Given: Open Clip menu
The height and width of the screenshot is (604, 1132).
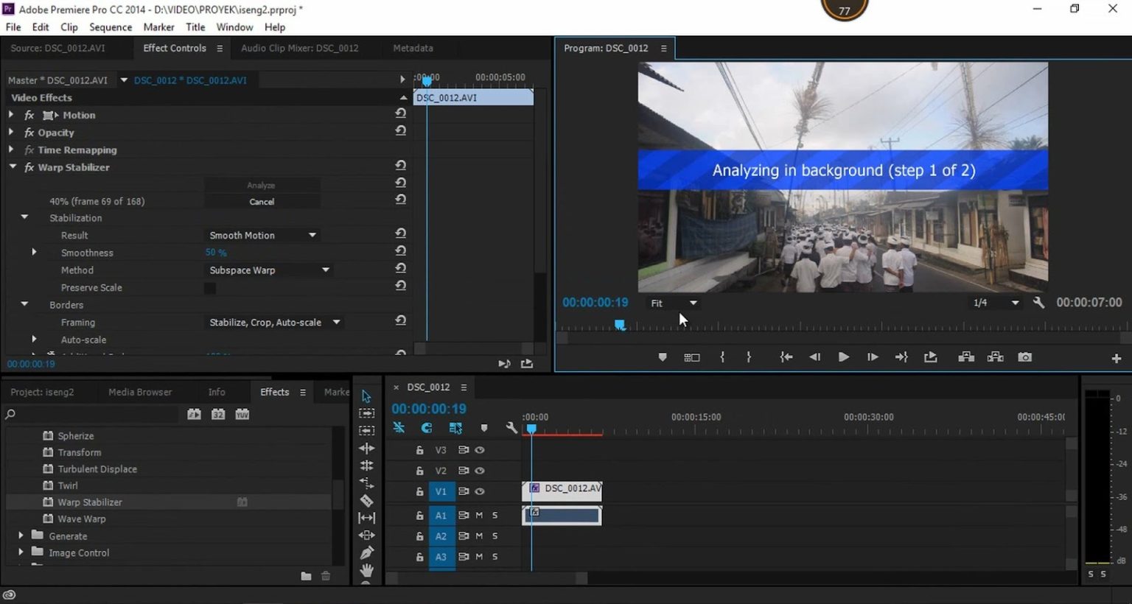Looking at the screenshot, I should 69,27.
